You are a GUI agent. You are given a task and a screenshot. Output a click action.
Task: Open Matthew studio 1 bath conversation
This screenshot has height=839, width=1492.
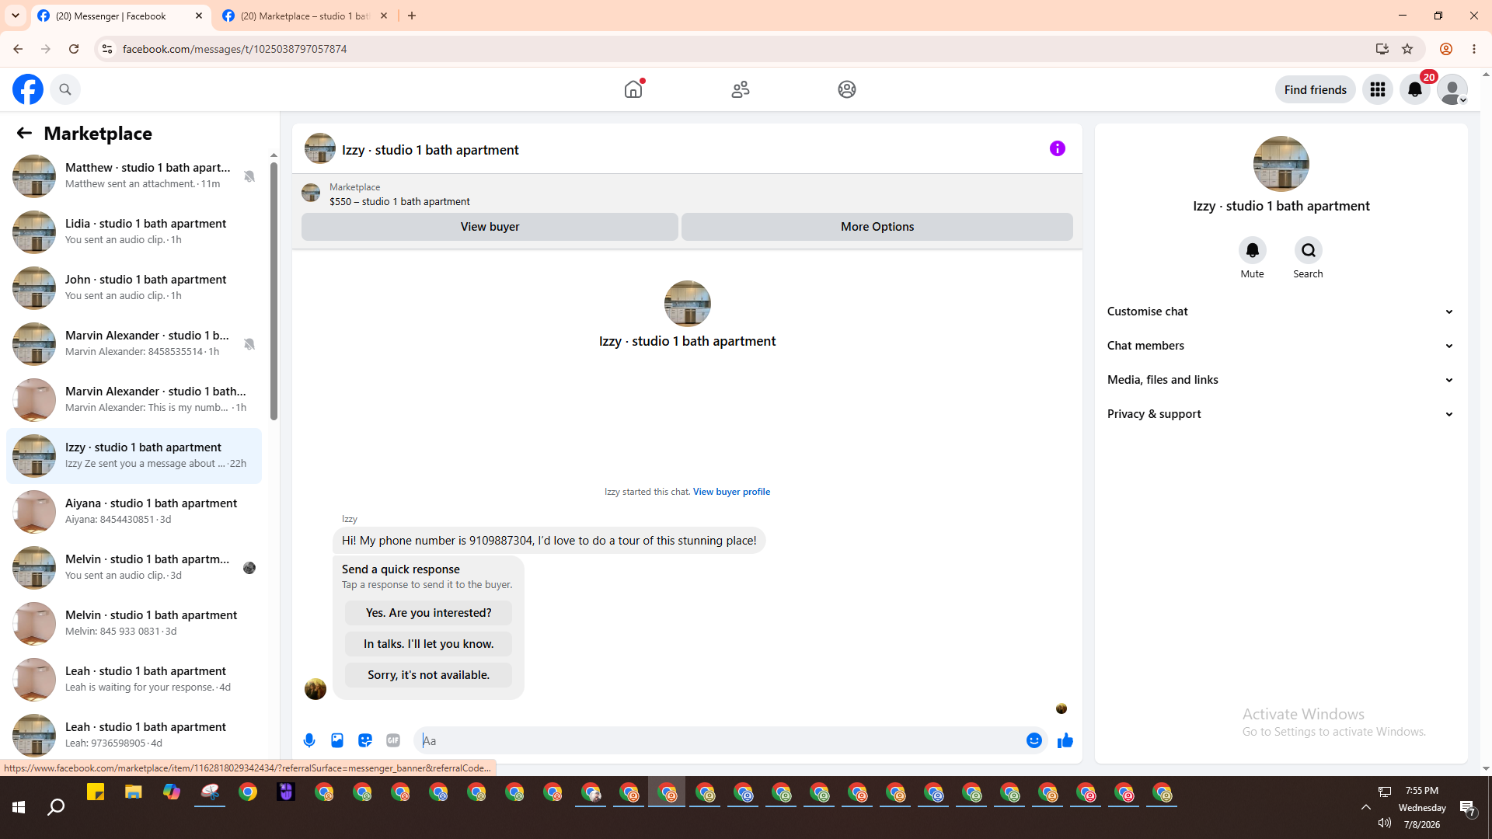134,176
